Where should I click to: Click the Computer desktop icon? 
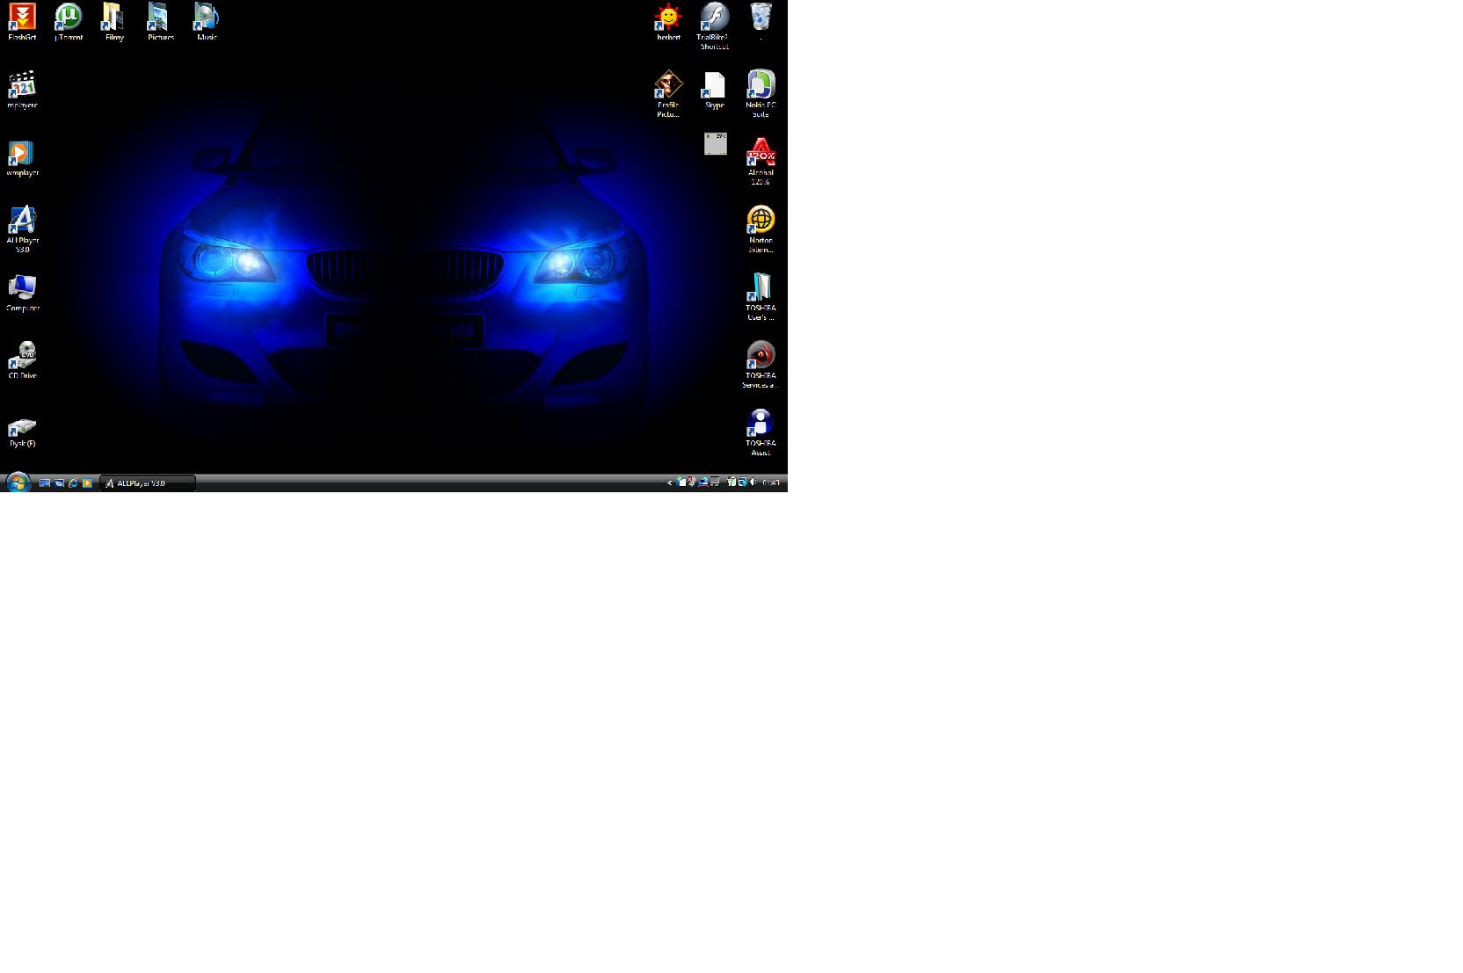coord(22,289)
